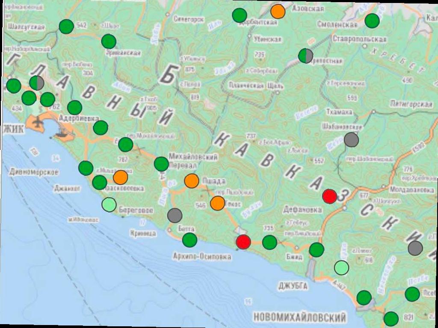Click the orange marker near Азовская
438x328 pixels.
click(278, 11)
